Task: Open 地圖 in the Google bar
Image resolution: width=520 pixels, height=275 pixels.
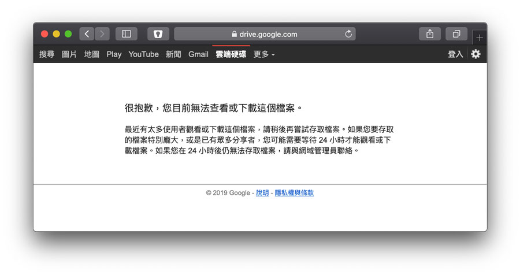Action: coord(91,54)
